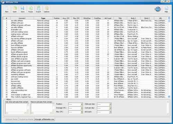The height and width of the screenshot is (124, 173).
Task: Sort by the Body 1 column header
Action: point(134,18)
